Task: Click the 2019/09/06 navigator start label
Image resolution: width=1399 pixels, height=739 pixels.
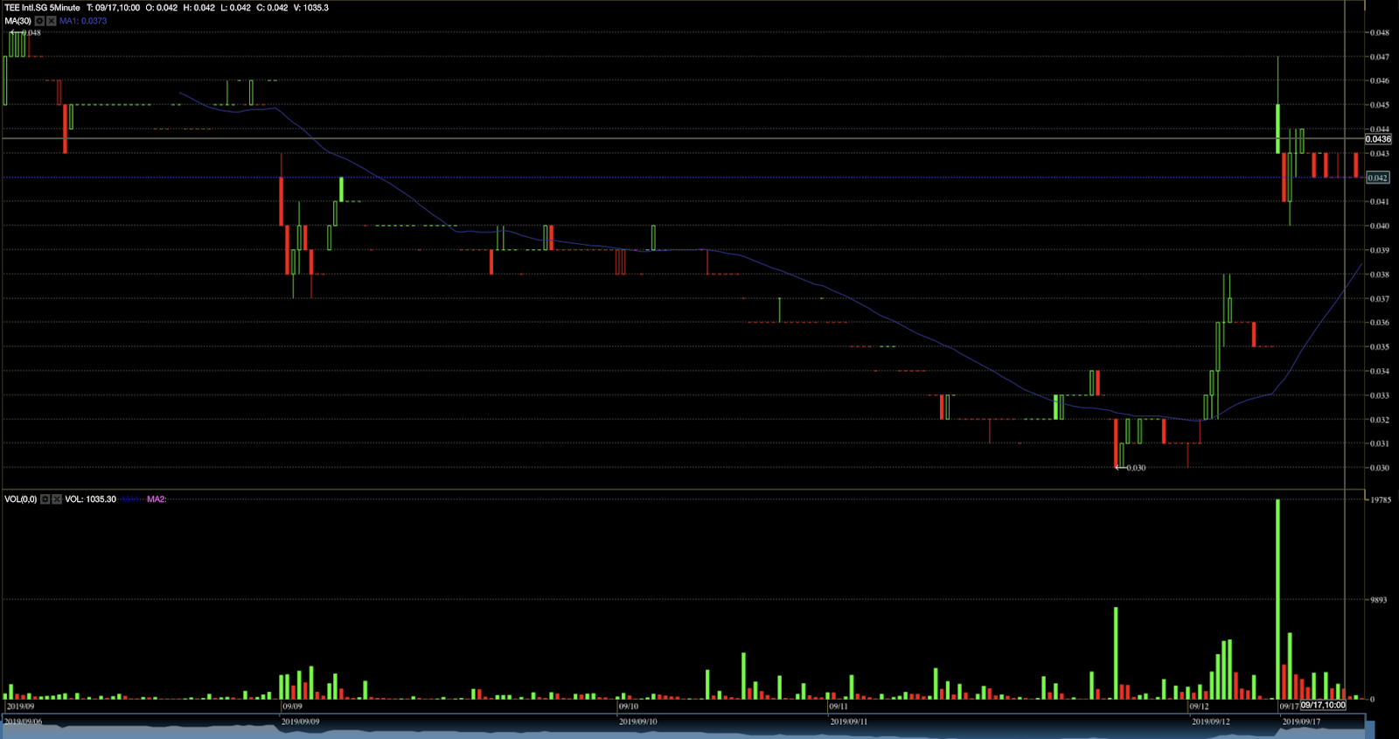Action: [23, 722]
